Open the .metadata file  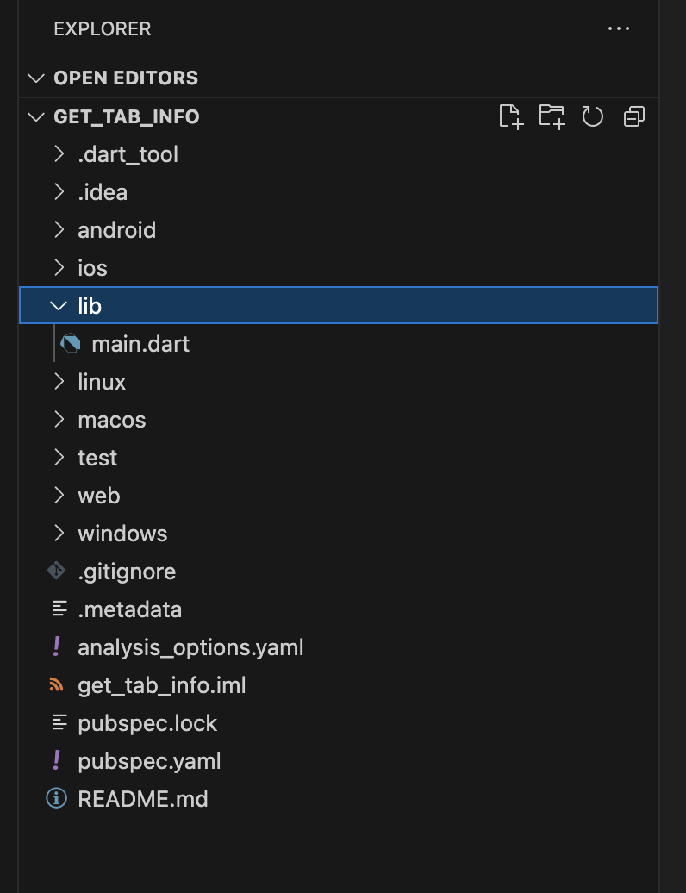click(x=129, y=609)
